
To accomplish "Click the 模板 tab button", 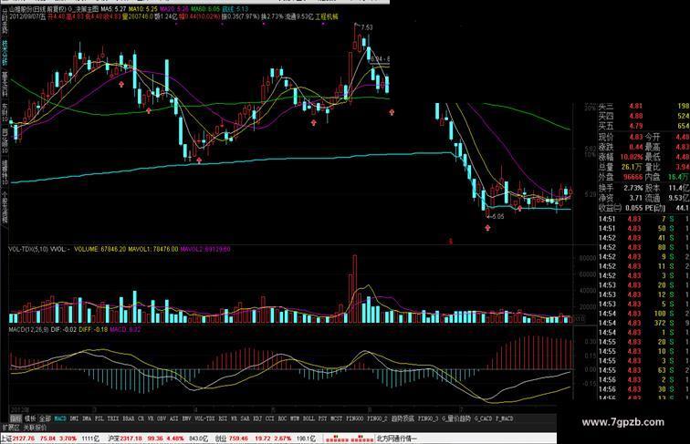I will click(30, 418).
